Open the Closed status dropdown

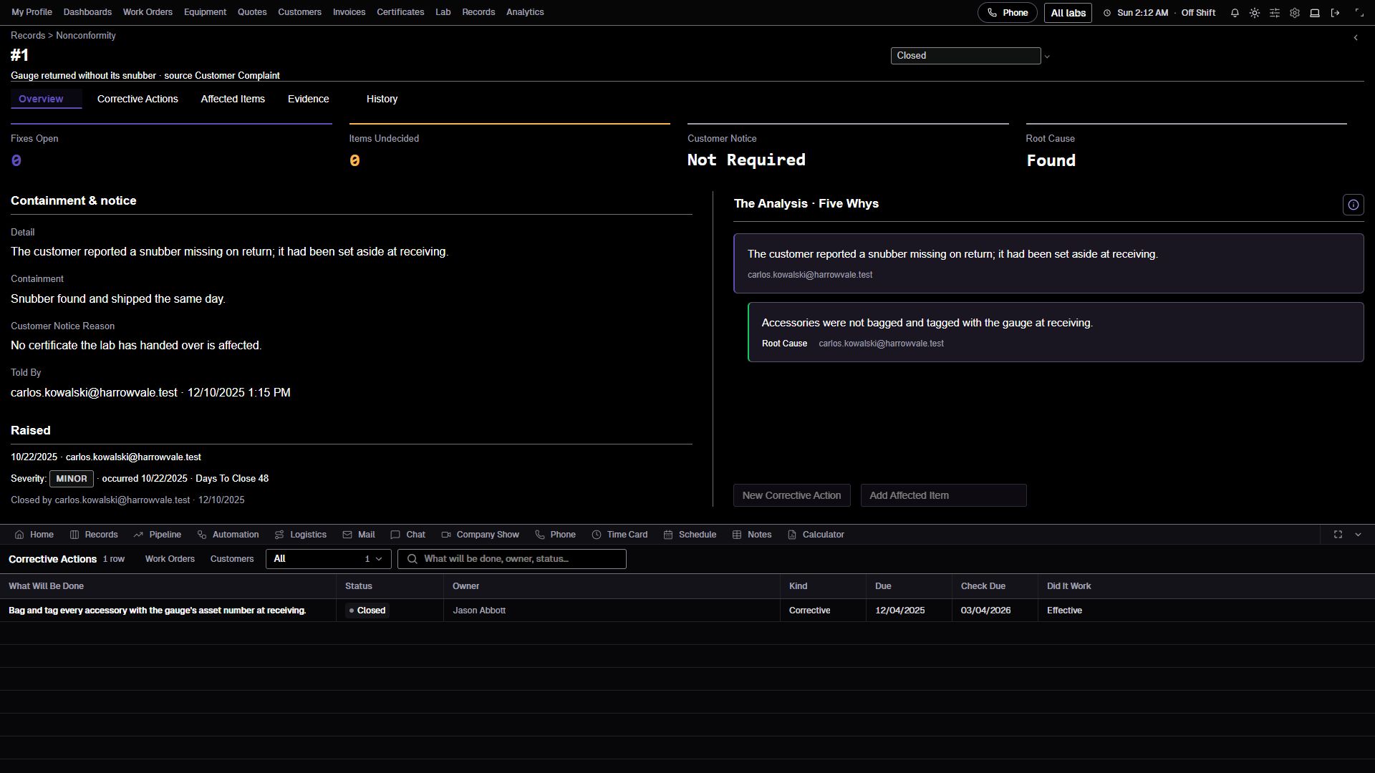pyautogui.click(x=965, y=56)
